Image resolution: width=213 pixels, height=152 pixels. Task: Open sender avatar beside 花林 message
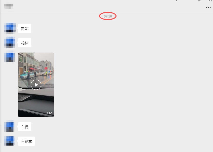tap(10, 43)
